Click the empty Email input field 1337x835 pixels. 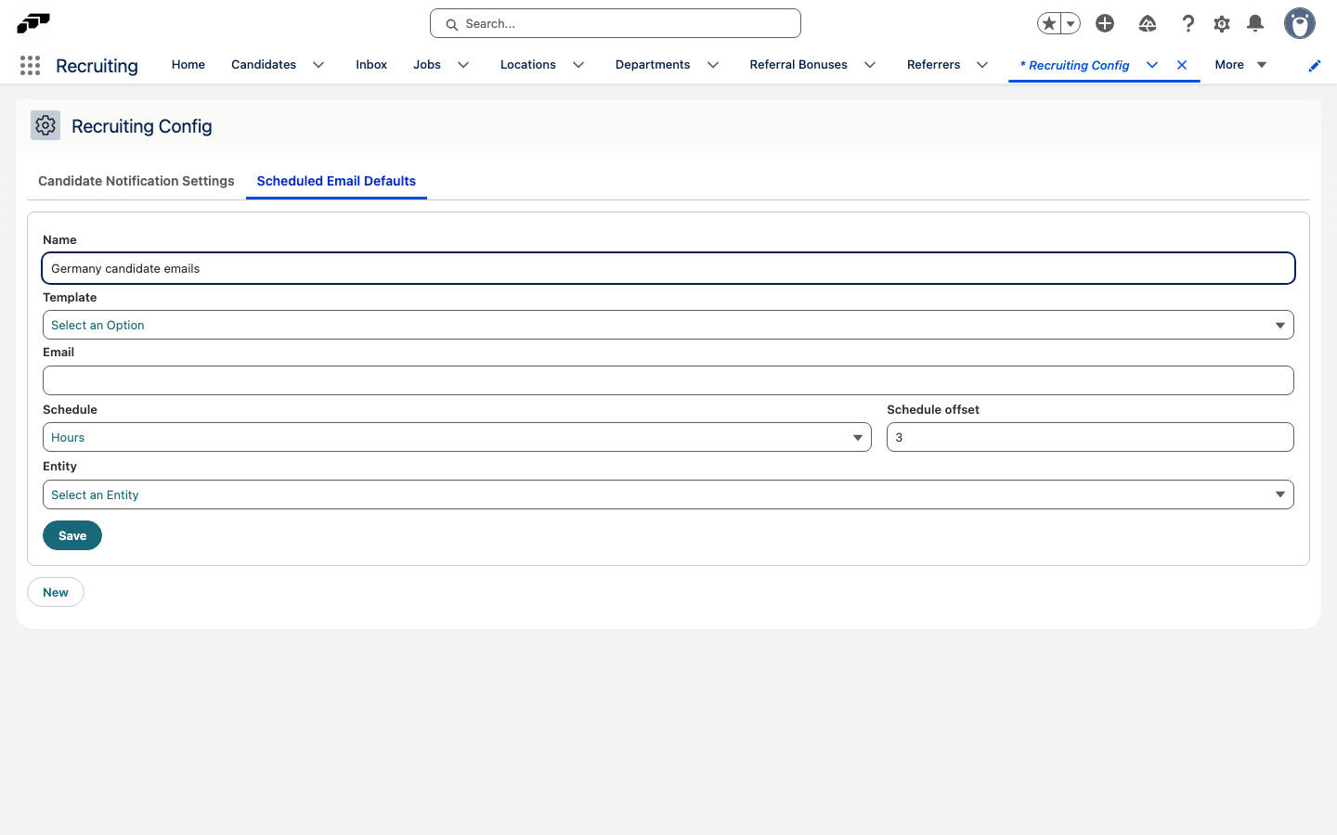point(668,380)
